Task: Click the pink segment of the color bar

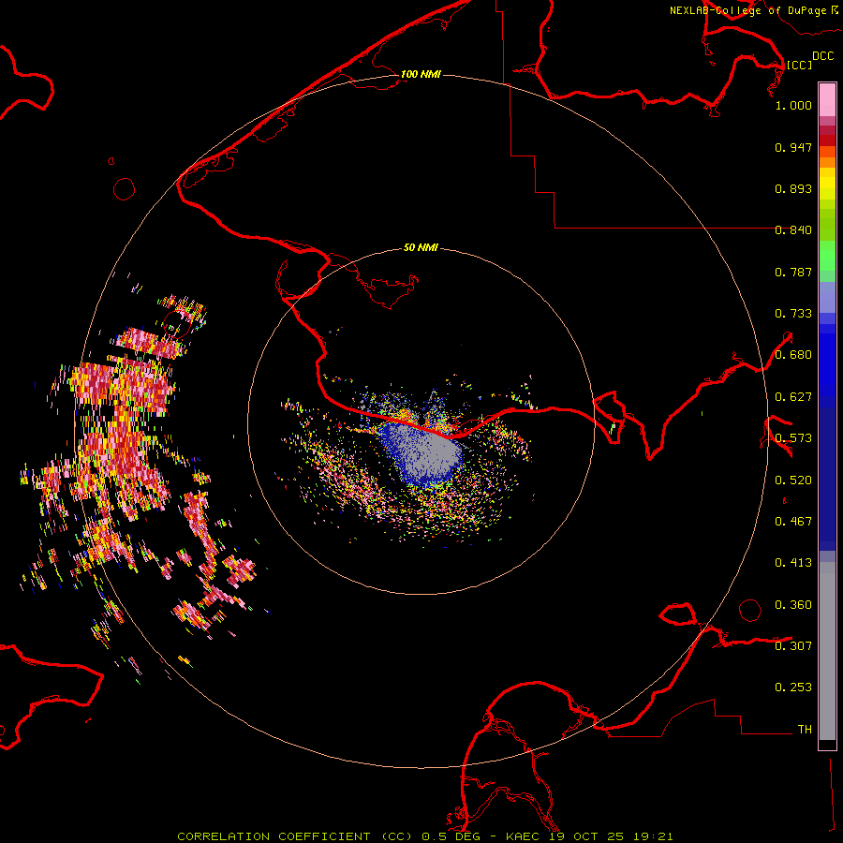Action: 827,100
